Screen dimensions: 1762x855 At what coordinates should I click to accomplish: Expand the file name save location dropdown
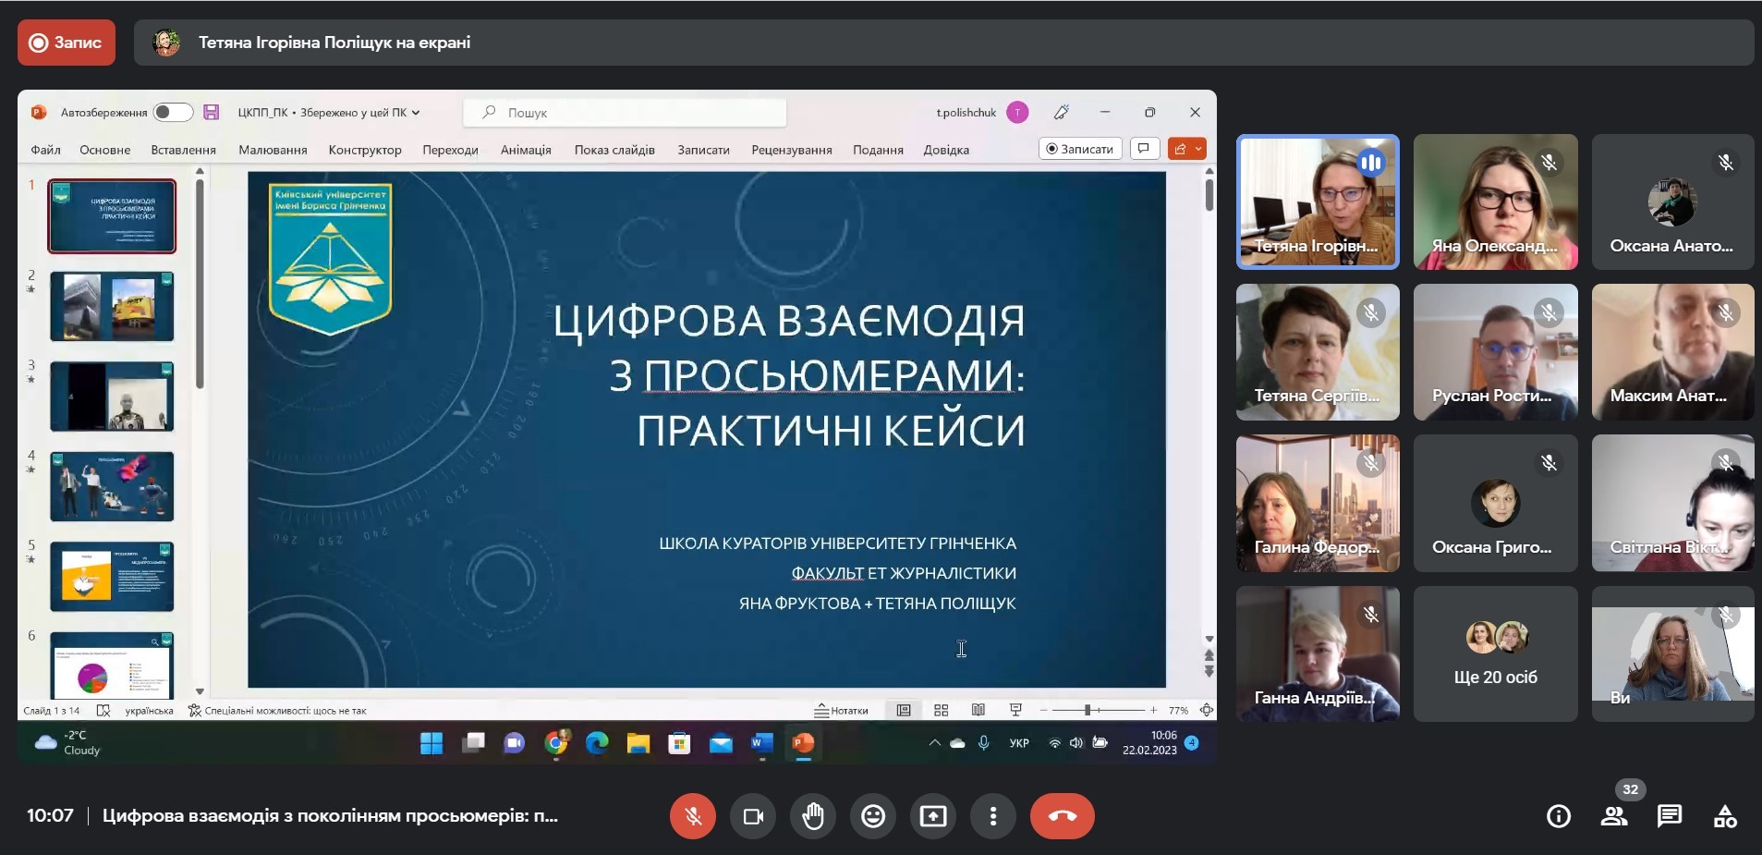coord(416,113)
